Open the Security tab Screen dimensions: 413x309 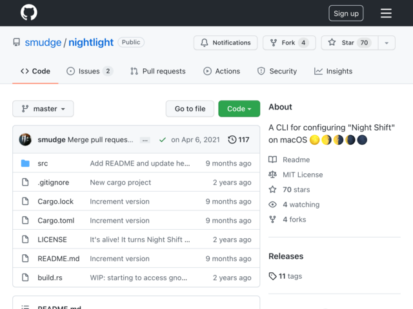point(277,71)
